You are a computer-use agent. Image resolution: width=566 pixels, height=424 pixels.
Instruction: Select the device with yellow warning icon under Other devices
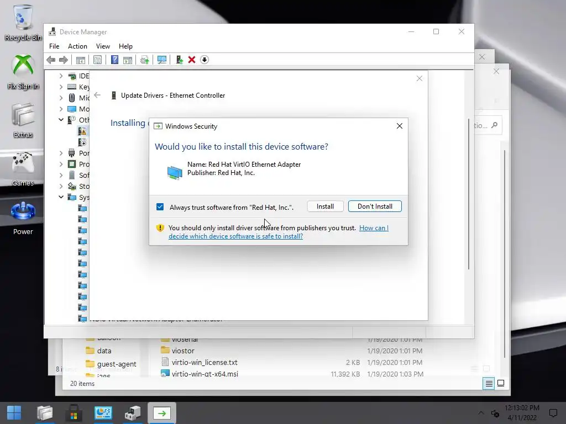coord(82,131)
